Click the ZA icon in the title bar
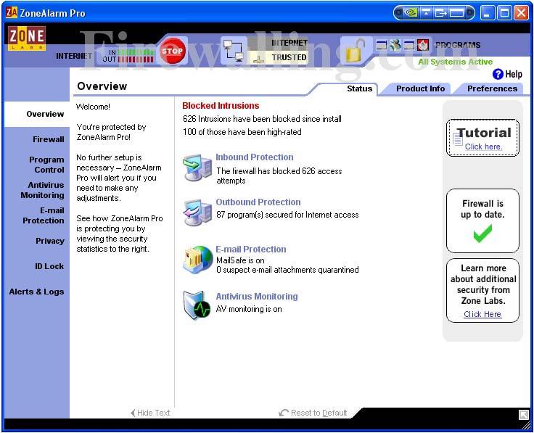 click(x=12, y=12)
